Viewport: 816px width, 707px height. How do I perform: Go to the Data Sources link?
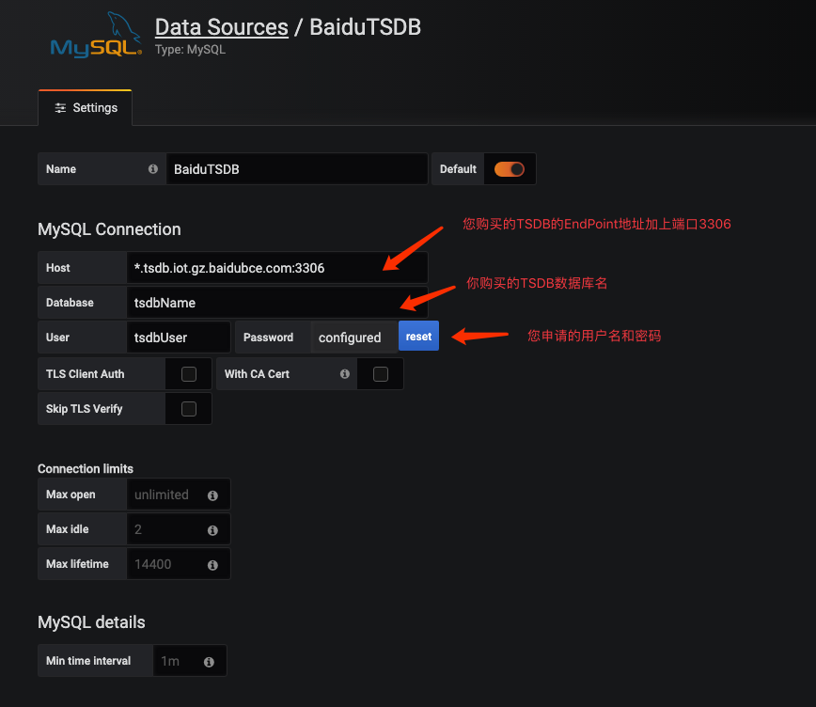click(222, 27)
